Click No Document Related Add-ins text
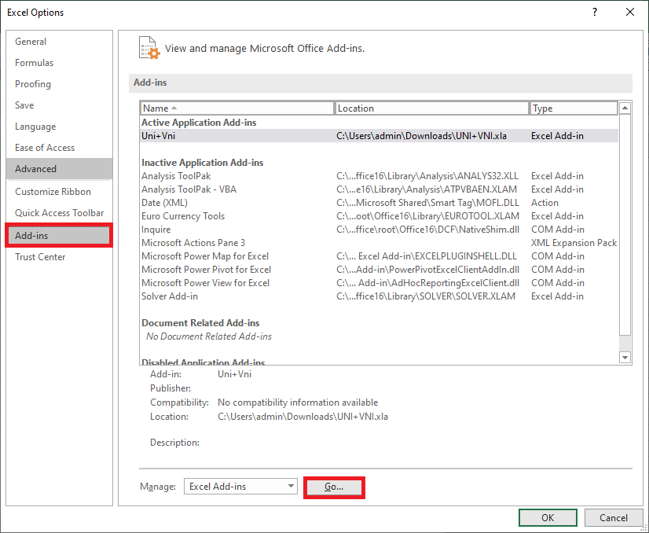Screen dimensions: 649x533 click(209, 336)
